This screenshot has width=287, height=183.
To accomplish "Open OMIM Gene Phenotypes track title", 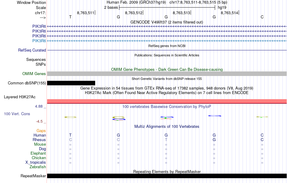I will (167, 69).
